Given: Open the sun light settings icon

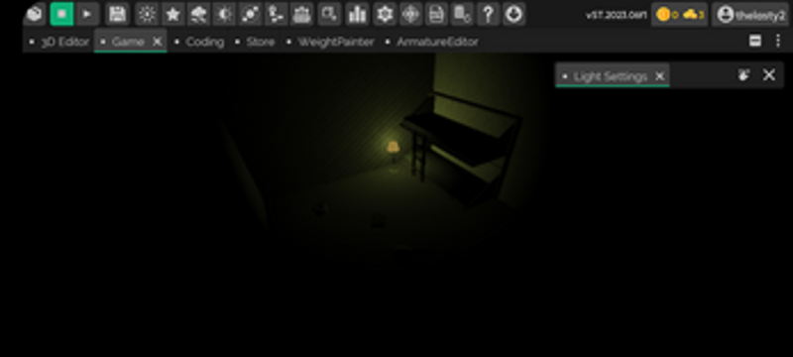Looking at the screenshot, I should [x=147, y=14].
